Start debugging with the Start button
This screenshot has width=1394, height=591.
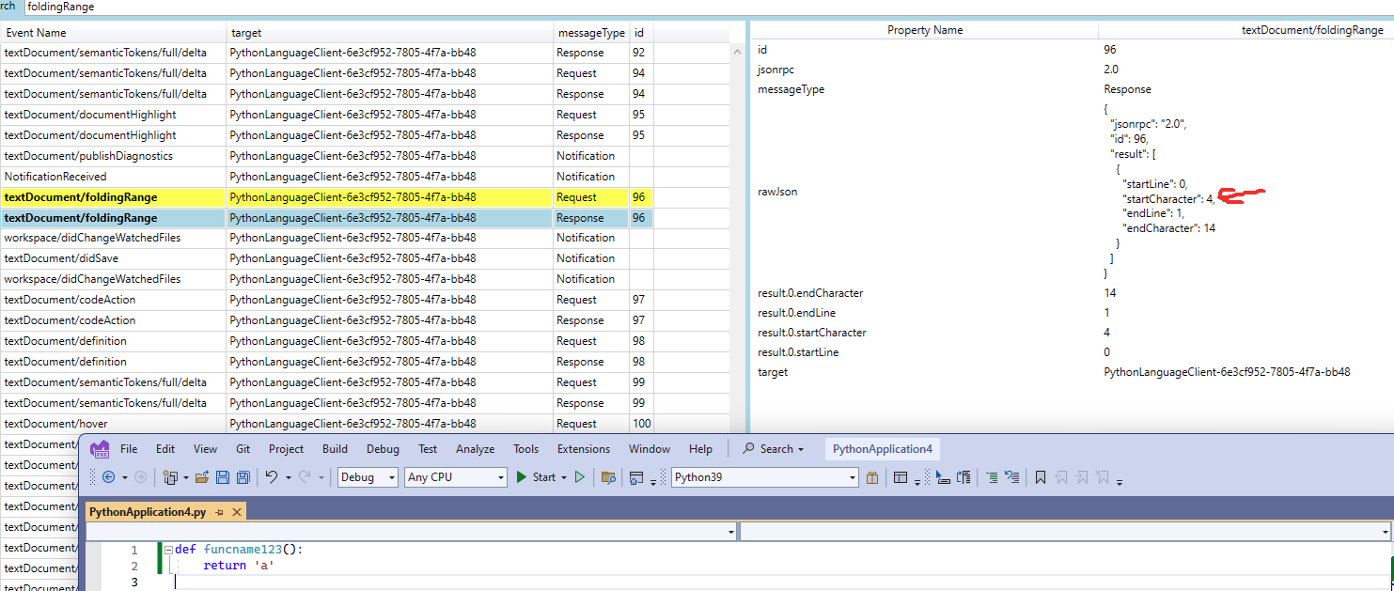coord(539,477)
